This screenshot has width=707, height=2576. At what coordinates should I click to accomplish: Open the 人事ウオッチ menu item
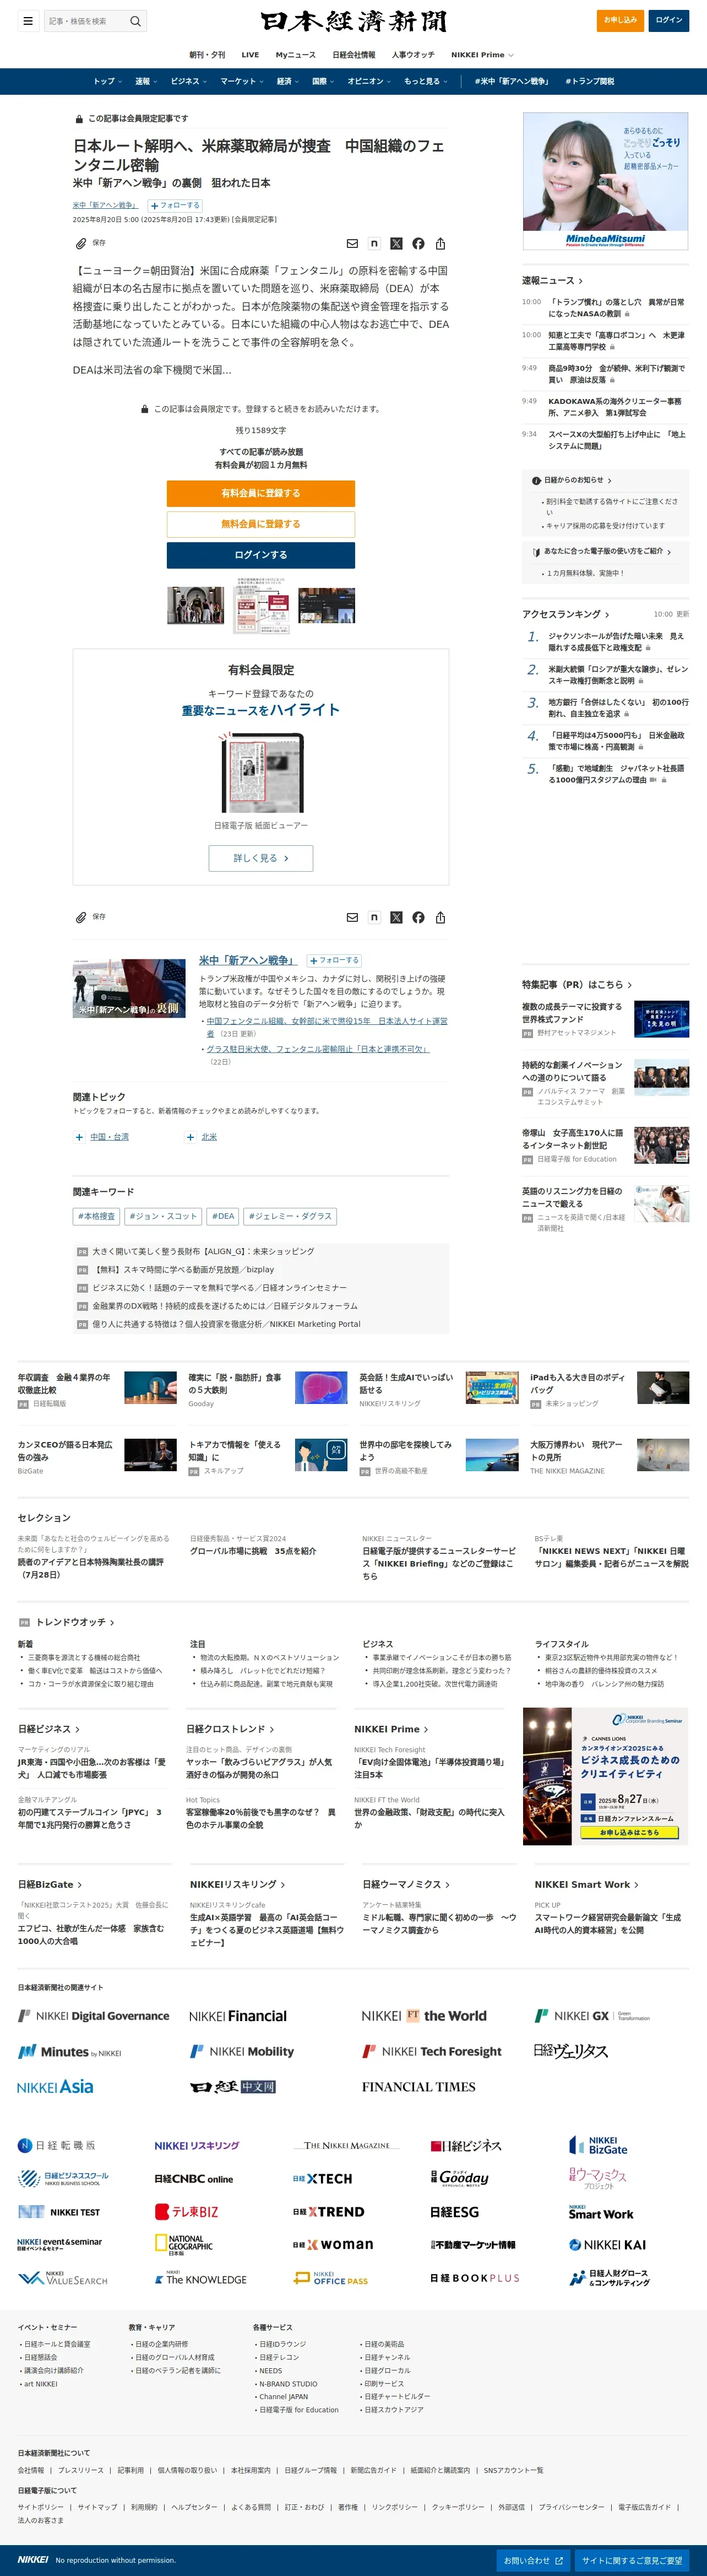point(412,55)
